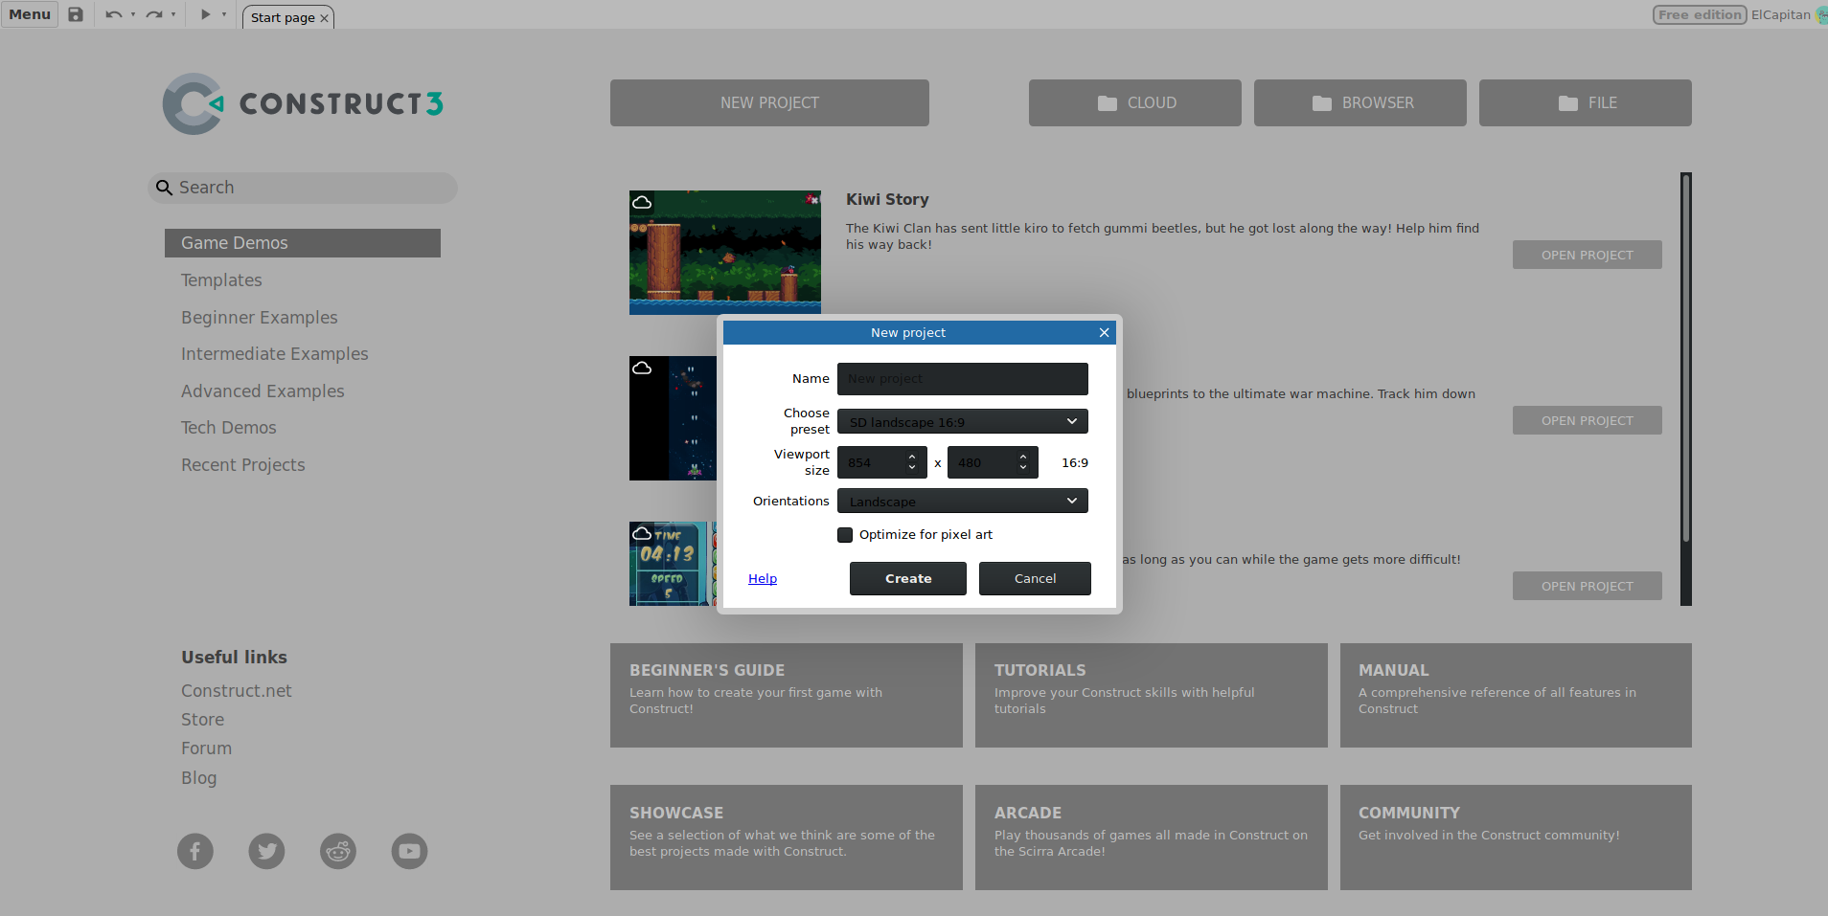Start a preview with the play icon
The height and width of the screenshot is (916, 1828).
pyautogui.click(x=204, y=14)
